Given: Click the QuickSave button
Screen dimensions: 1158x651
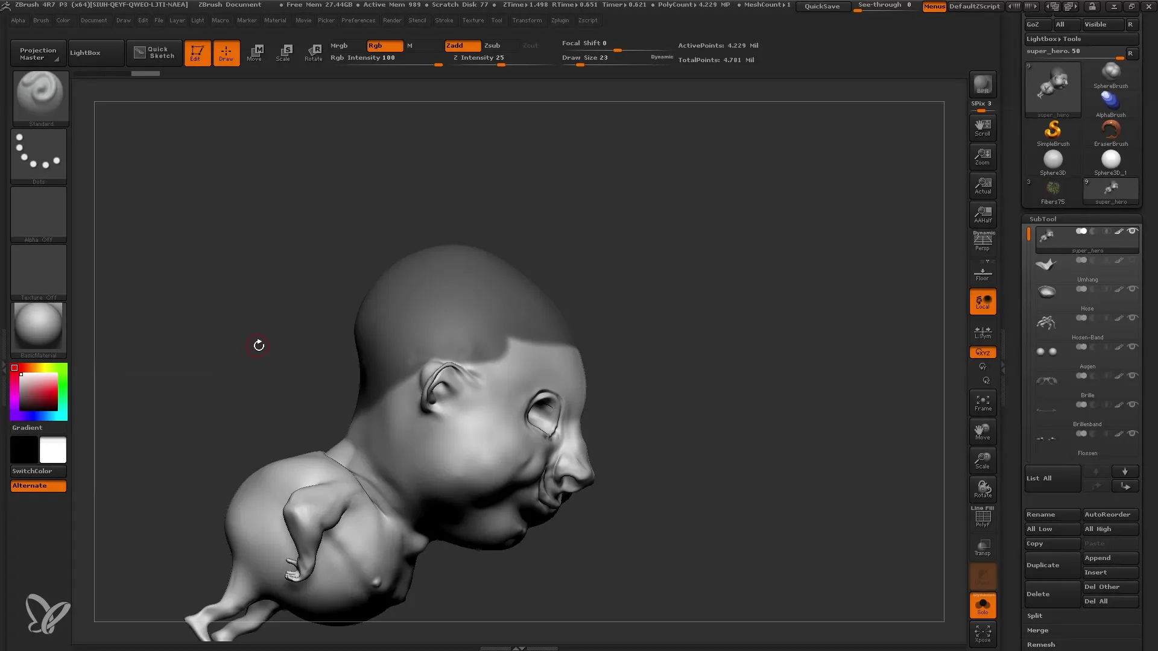Looking at the screenshot, I should click(x=822, y=7).
